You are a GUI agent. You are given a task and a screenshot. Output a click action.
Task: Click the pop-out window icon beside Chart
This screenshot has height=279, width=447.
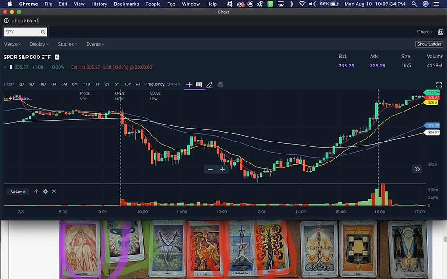click(x=440, y=32)
